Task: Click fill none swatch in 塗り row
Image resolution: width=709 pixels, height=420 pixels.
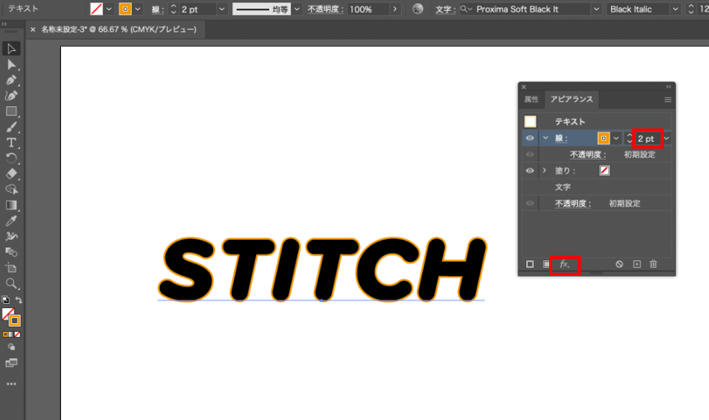Action: [x=604, y=170]
